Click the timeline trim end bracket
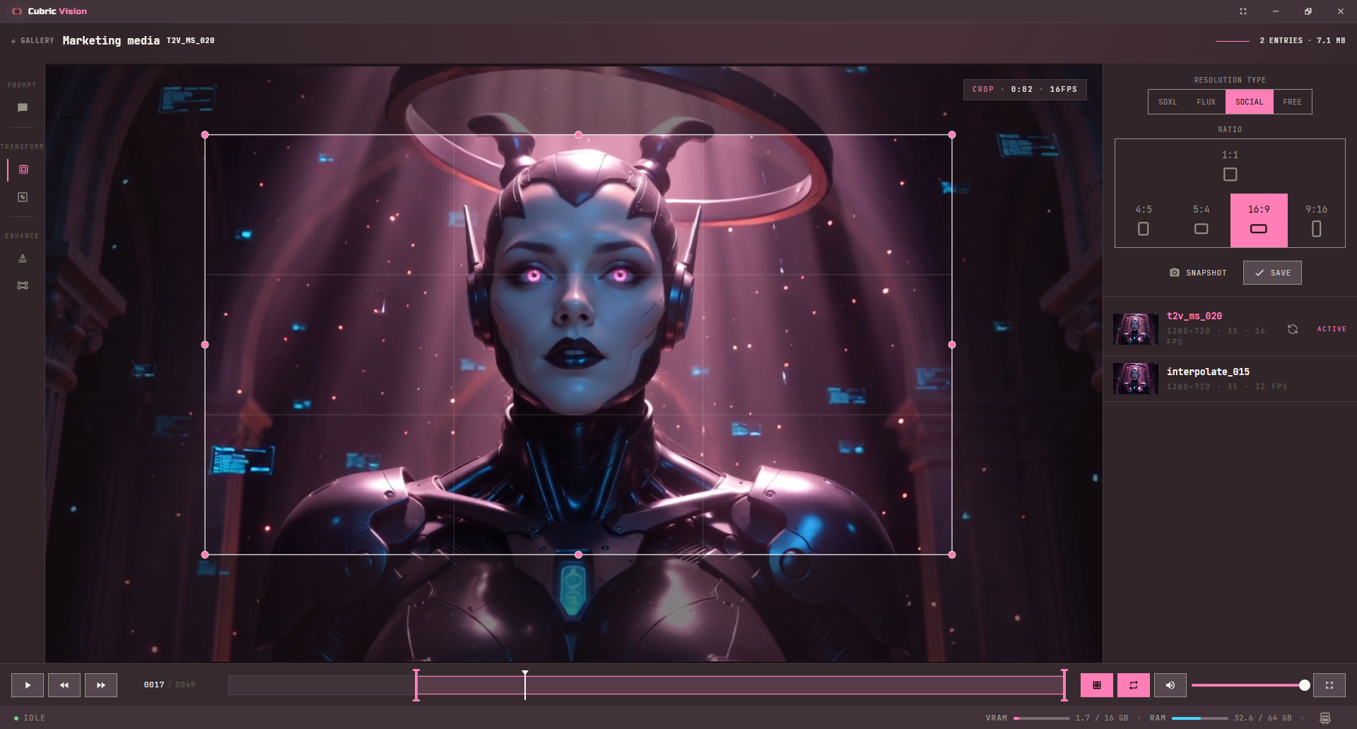 coord(1064,685)
